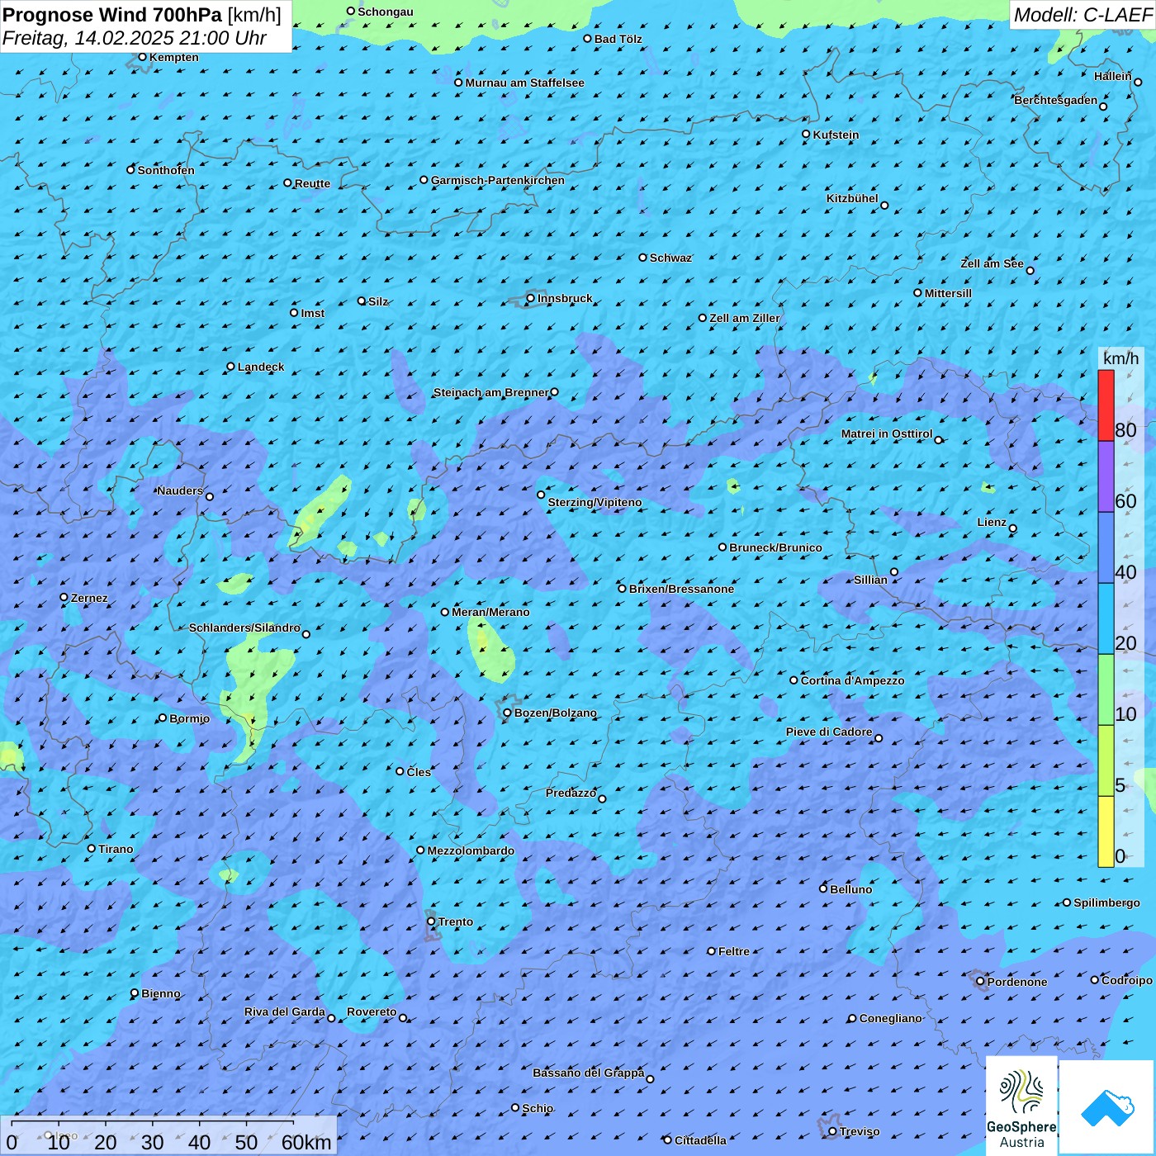Click the Zell am See label
Viewport: 1156px width, 1156px height.
pos(992,263)
